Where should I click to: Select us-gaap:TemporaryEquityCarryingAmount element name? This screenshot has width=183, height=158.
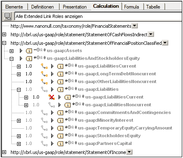[x=125, y=128]
